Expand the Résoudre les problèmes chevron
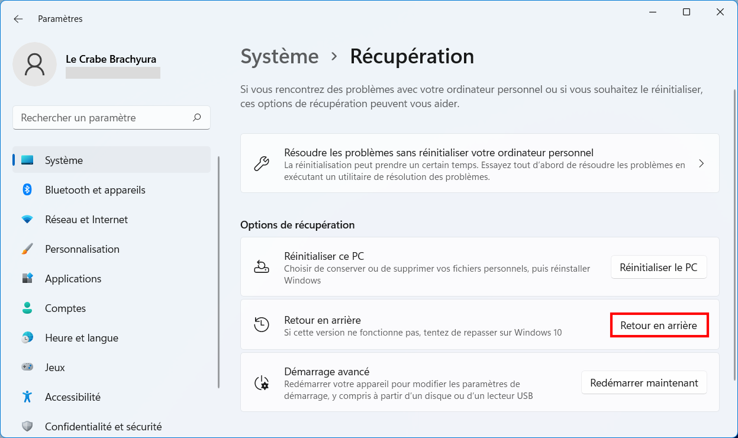The height and width of the screenshot is (438, 738). pyautogui.click(x=701, y=163)
